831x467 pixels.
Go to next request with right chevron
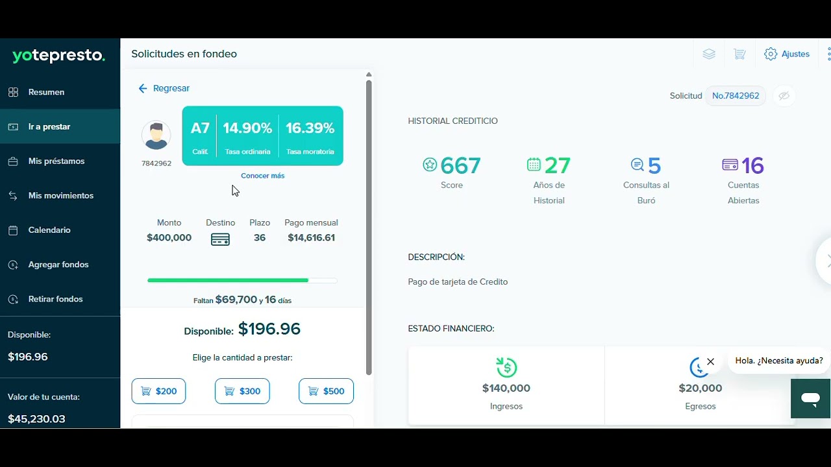pos(825,261)
